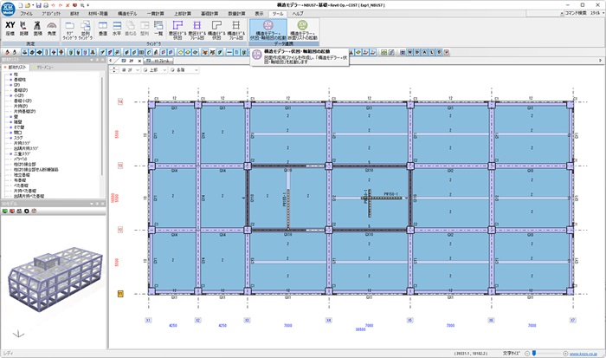Open the ファイル menu

[26, 15]
